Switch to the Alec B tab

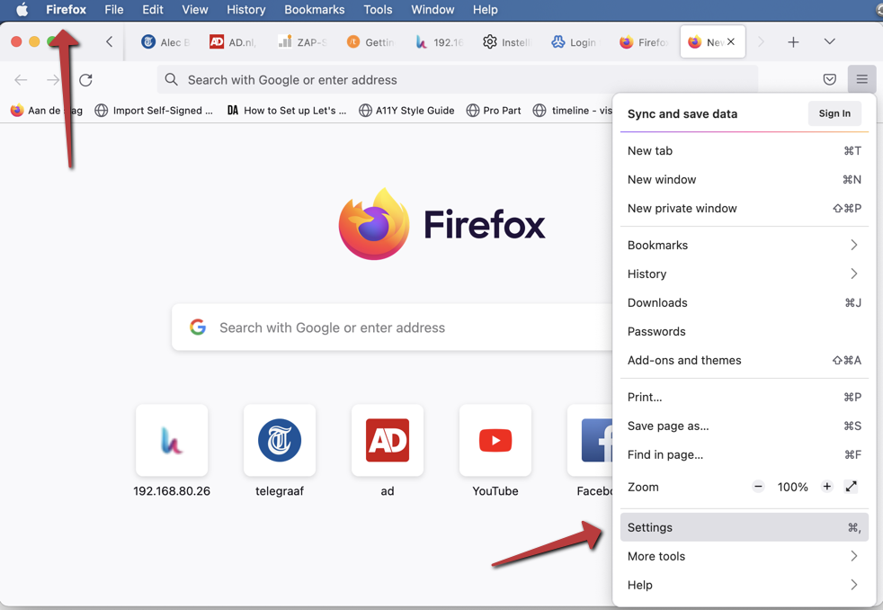click(x=165, y=42)
